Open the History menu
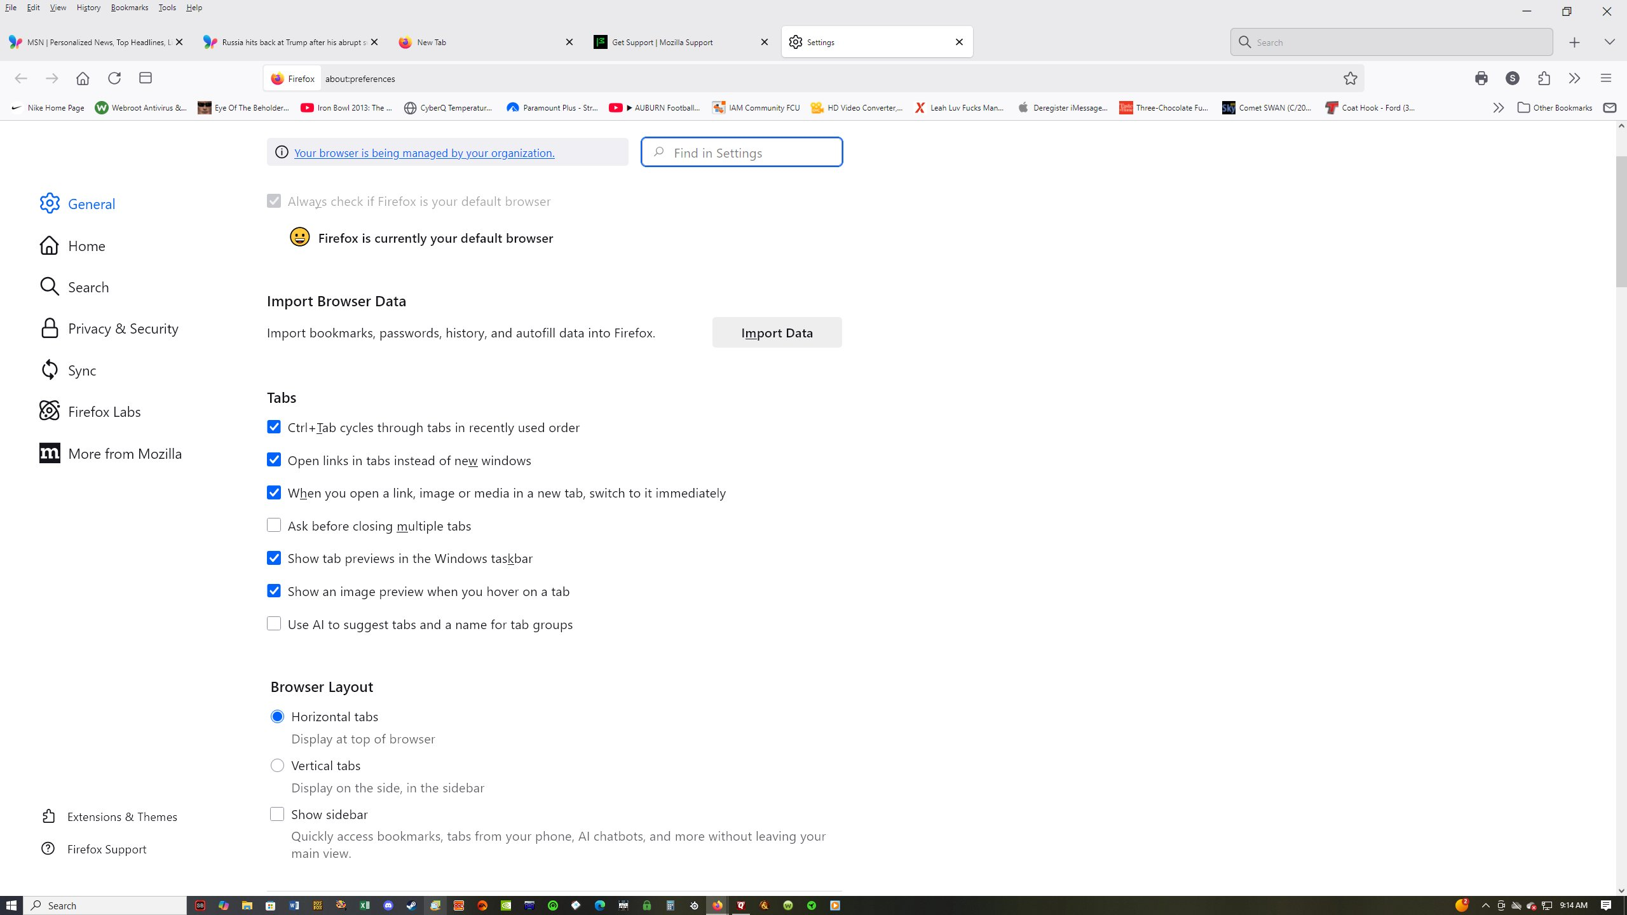1627x915 pixels. coord(88,8)
